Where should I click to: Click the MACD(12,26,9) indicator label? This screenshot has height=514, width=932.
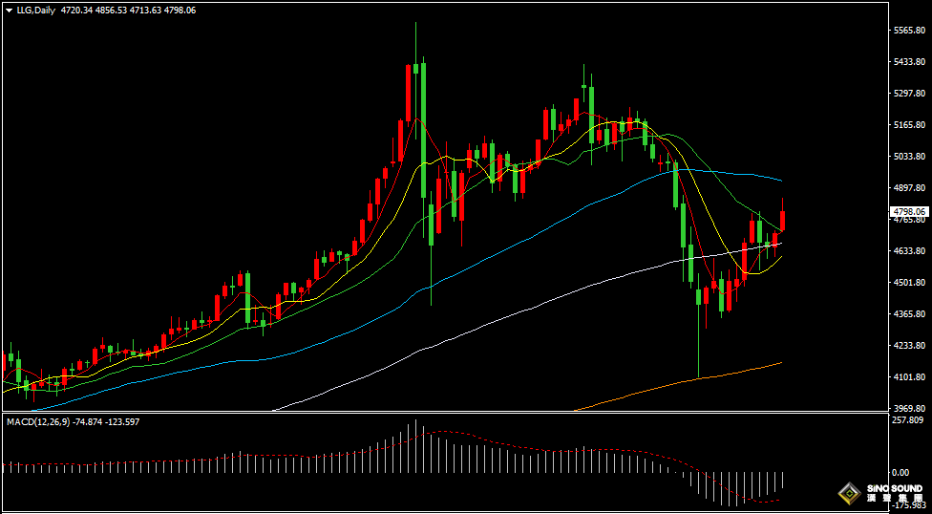[x=37, y=421]
